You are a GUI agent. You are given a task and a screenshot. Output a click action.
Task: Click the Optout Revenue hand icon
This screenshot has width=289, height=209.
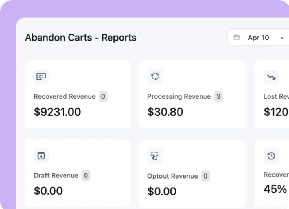coord(155,156)
